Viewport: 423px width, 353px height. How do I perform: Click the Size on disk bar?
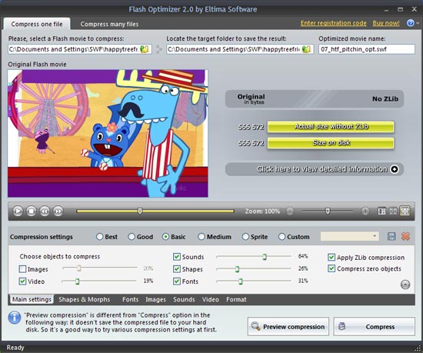point(331,143)
